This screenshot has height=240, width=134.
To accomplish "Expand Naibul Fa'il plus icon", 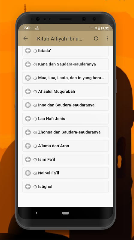I will point(28,173).
